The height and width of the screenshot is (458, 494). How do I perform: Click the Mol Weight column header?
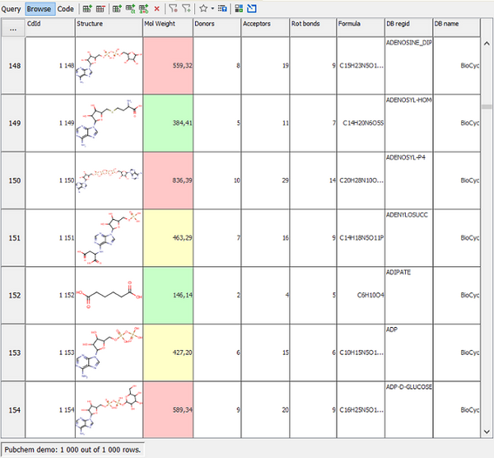click(167, 25)
